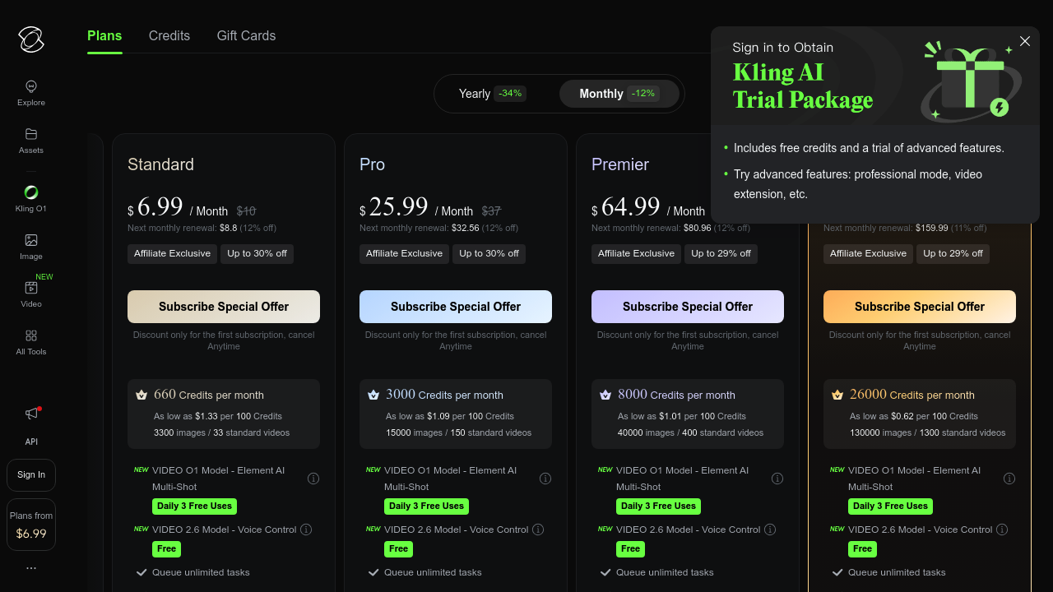Click the megaphone announcements icon
The height and width of the screenshot is (592, 1053).
(31, 414)
